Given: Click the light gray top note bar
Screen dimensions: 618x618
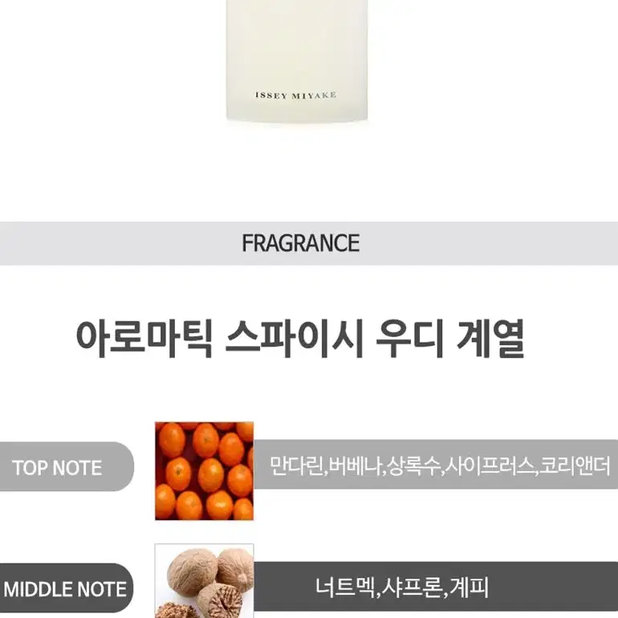Looking at the screenshot, I should click(x=436, y=465).
